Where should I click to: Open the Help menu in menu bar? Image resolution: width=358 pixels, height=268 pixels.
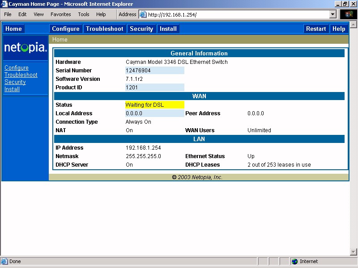pos(101,14)
